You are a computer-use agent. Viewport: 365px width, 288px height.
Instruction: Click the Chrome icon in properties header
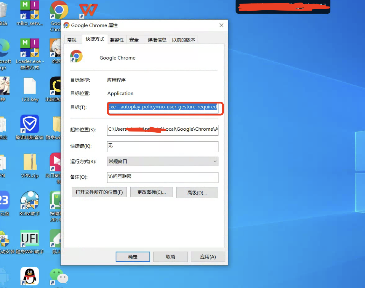point(76,56)
